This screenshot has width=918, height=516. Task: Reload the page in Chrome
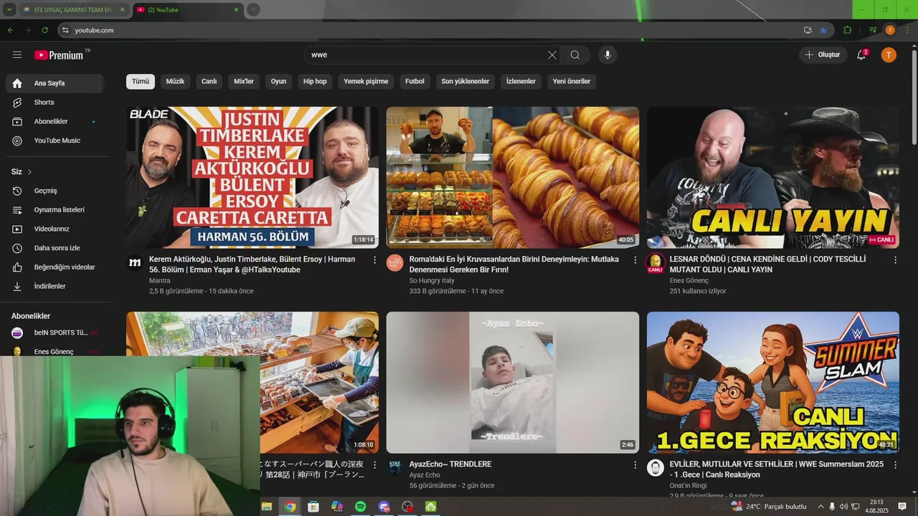pyautogui.click(x=45, y=30)
